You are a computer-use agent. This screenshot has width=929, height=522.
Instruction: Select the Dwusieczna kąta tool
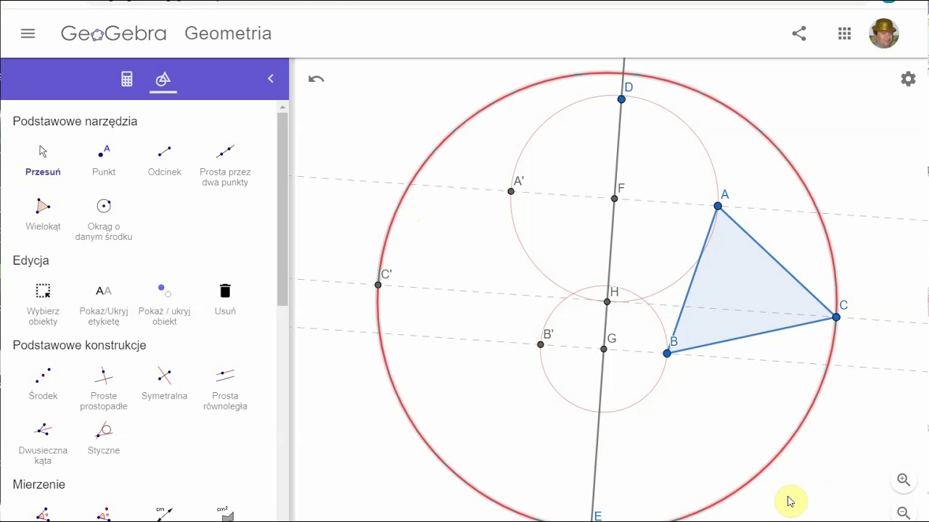pos(43,444)
